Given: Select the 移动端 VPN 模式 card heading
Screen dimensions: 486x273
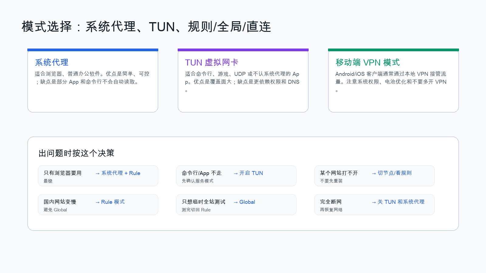Looking at the screenshot, I should (x=368, y=62).
